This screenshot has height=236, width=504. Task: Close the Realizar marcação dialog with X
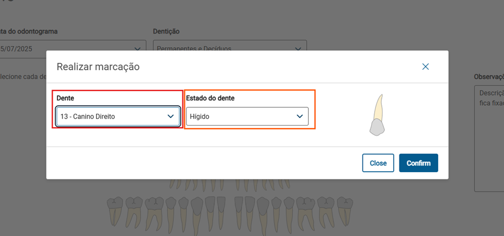425,67
